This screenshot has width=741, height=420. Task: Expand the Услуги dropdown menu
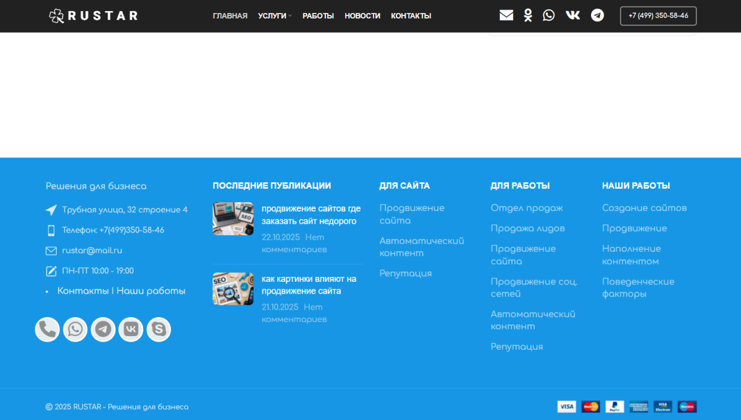click(x=275, y=16)
